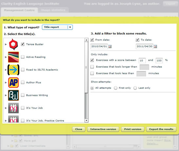Image resolution: width=179 pixels, height=151 pixels.
Task: Click the Active Reading title icon
Action: click(x=13, y=57)
